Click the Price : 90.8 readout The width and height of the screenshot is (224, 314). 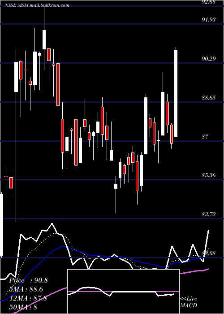(x=28, y=280)
